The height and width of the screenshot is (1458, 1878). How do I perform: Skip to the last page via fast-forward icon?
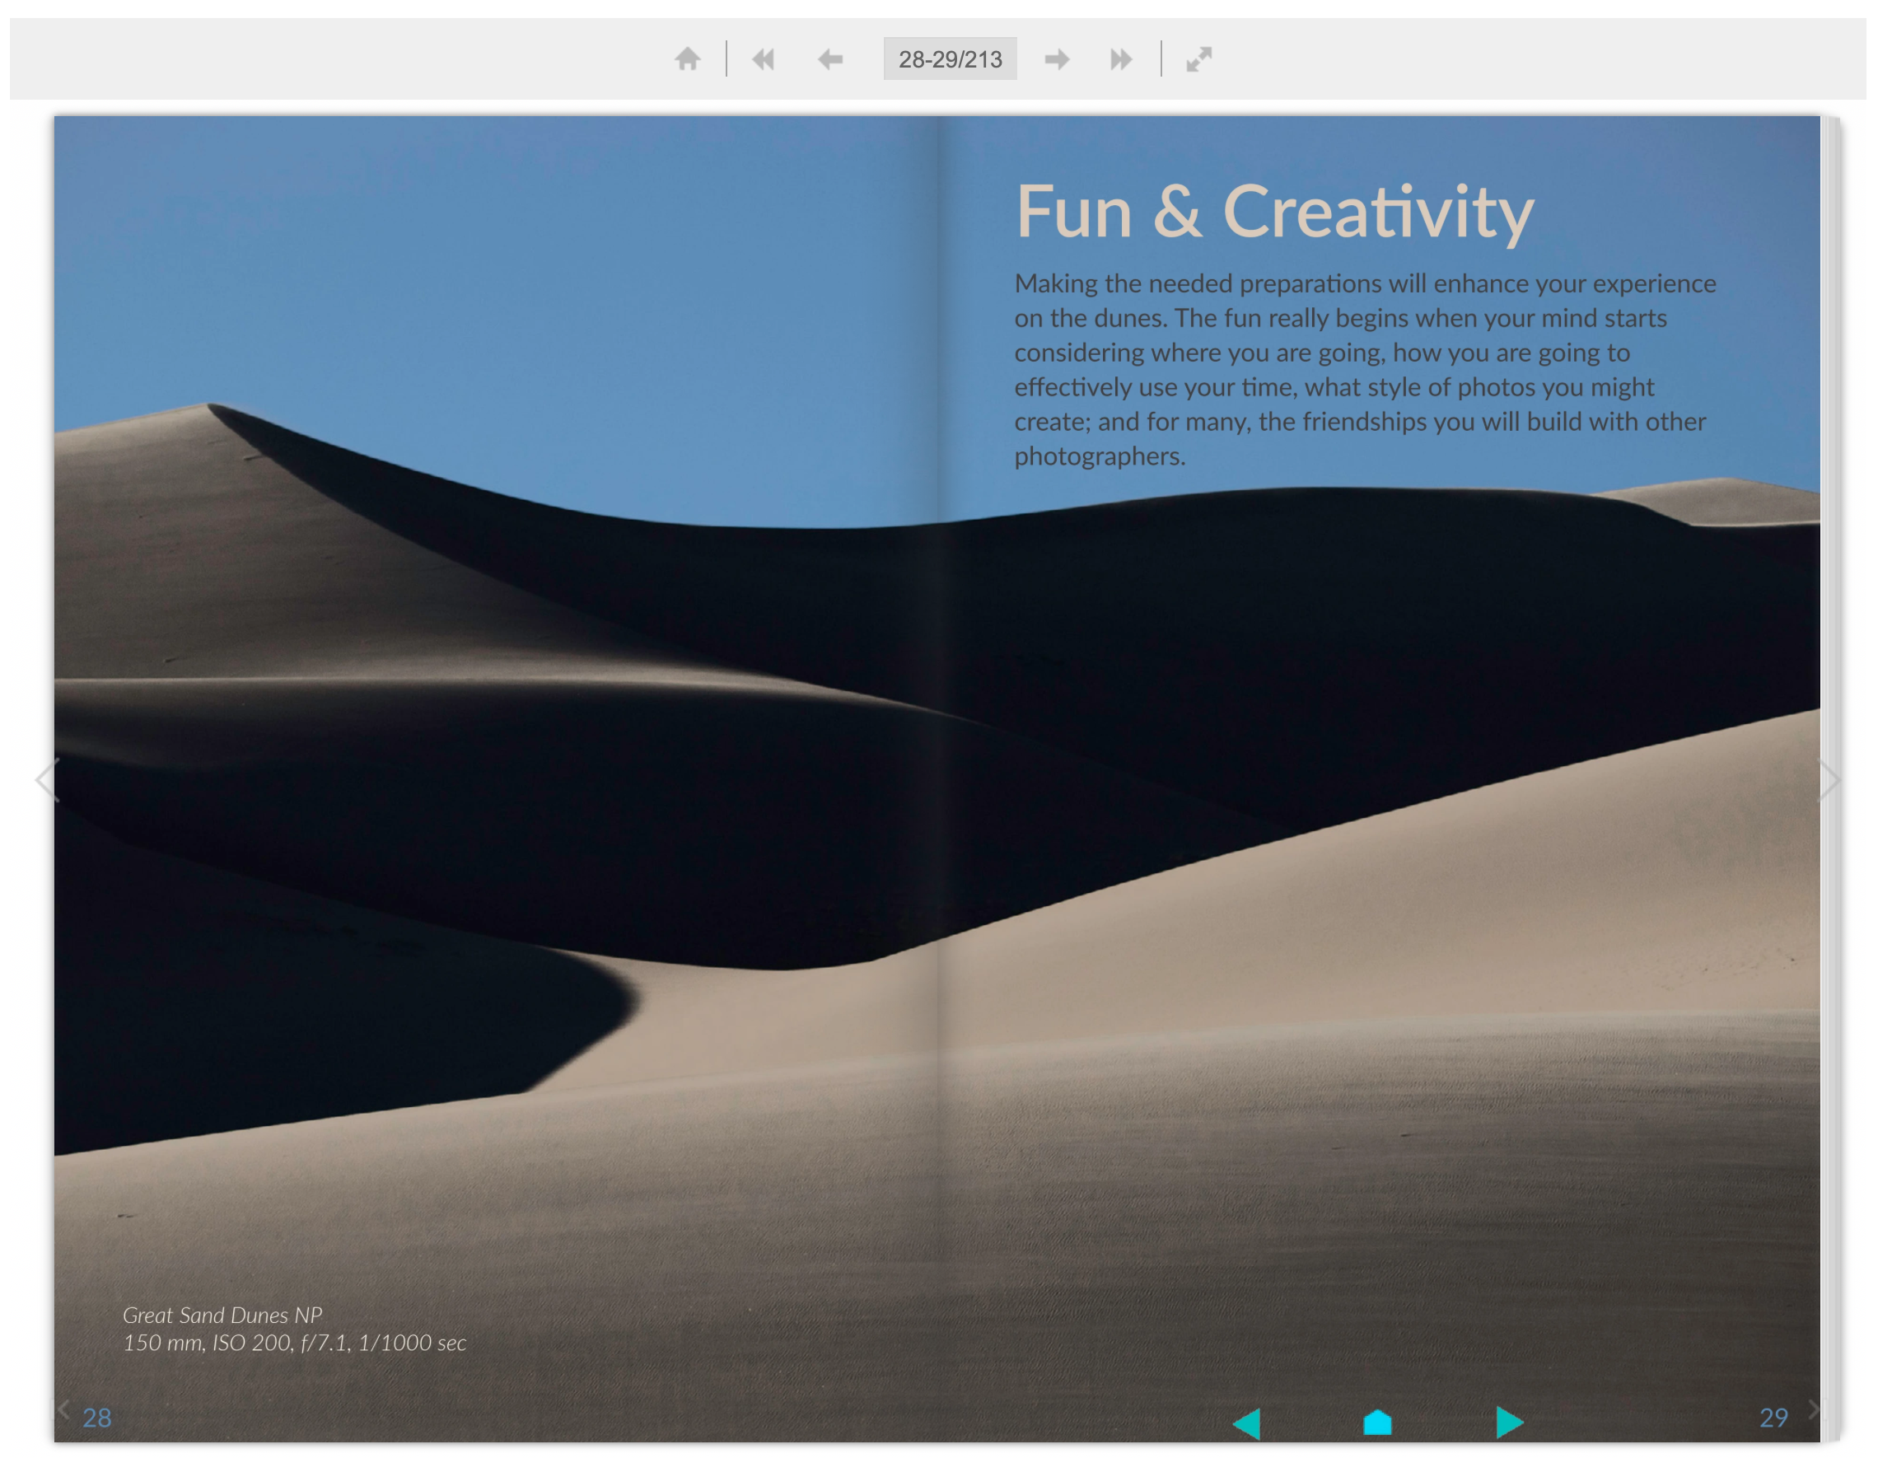point(1121,58)
